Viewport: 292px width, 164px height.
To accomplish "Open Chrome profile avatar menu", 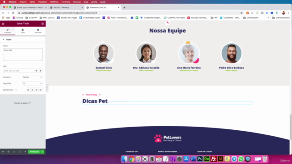I will click(x=283, y=13).
